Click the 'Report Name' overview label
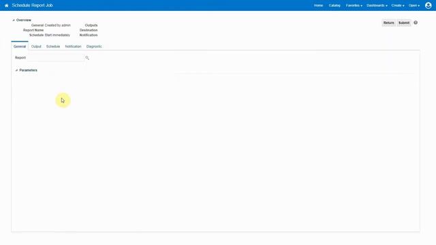The image size is (436, 245). coord(33,30)
